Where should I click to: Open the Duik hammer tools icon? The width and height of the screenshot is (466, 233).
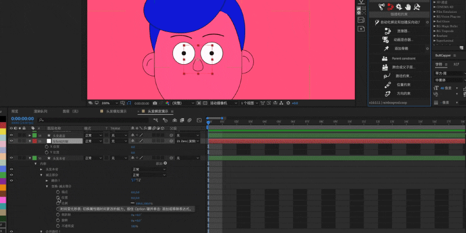417,6
